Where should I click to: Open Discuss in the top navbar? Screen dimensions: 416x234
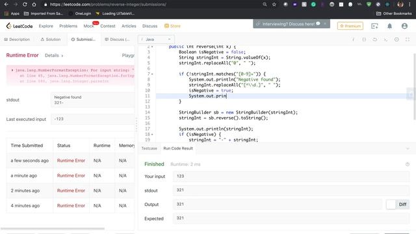(149, 26)
